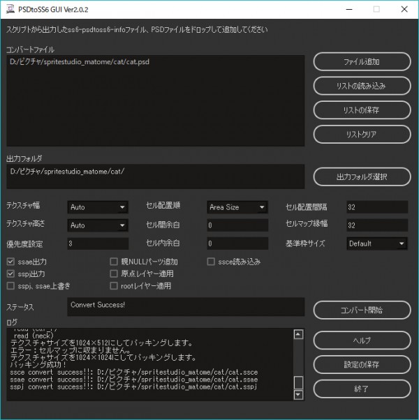Open the セル配置順 Area Size dropdown
419x420 pixels.
(237, 207)
